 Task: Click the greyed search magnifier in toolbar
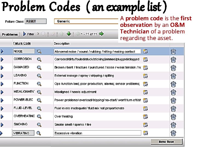[44, 34]
